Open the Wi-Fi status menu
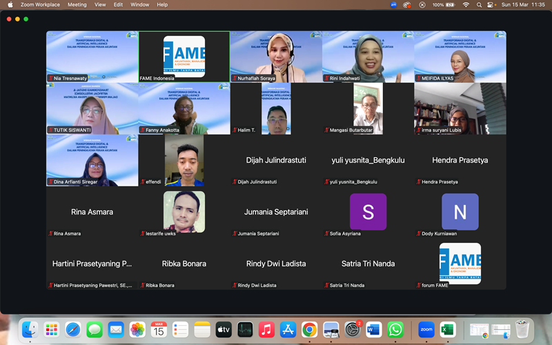Image resolution: width=552 pixels, height=345 pixels. (466, 5)
